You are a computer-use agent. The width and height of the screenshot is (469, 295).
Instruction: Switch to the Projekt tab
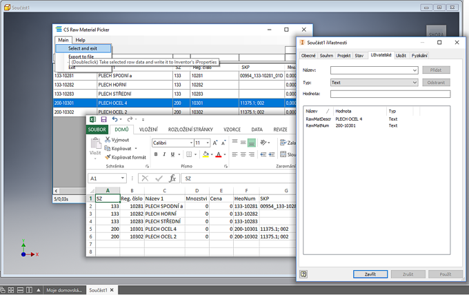pos(343,55)
